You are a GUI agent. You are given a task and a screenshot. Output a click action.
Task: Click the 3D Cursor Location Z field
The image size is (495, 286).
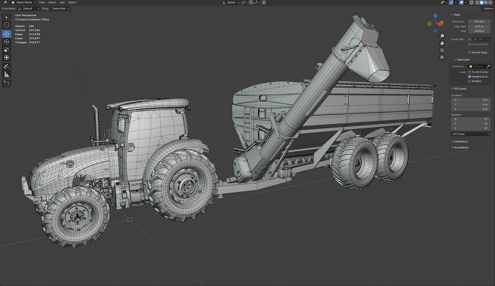[x=471, y=109]
